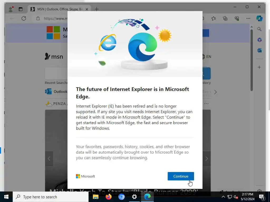The image size is (270, 202).
Task: Open the Edge profile icon
Action: pyautogui.click(x=11, y=9)
